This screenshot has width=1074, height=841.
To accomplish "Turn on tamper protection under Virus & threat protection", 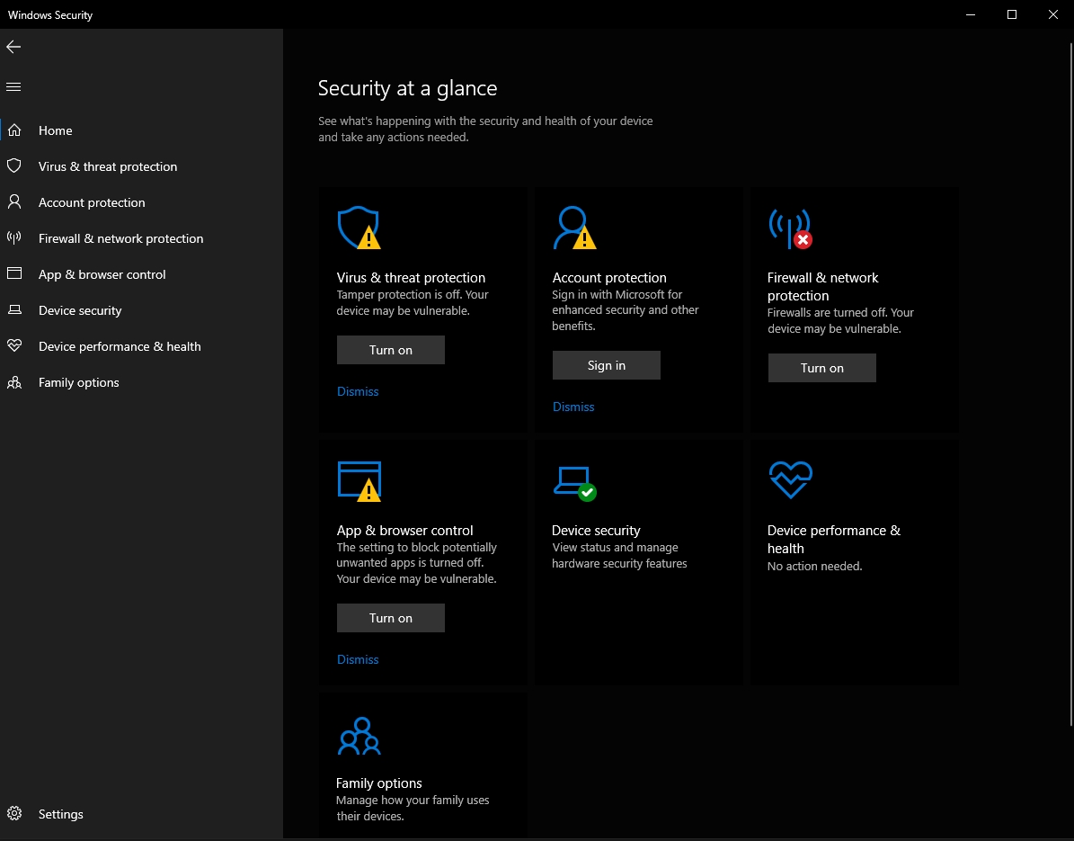I will [390, 350].
